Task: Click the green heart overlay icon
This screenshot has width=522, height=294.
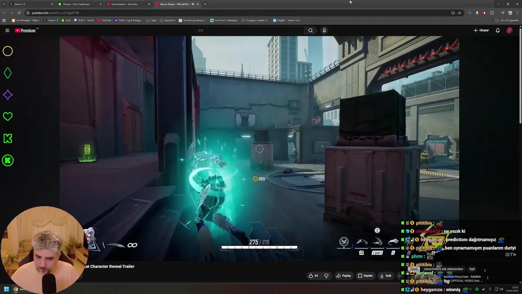Action: (x=8, y=116)
